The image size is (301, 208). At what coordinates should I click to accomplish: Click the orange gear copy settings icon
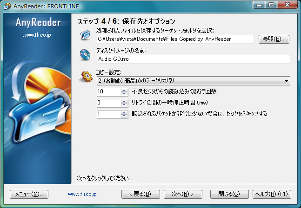click(87, 77)
